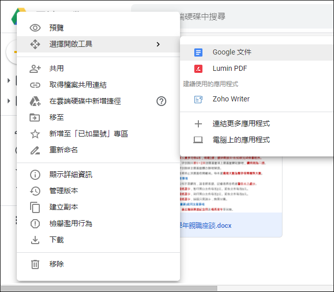Click the star icon for 已加星號

coord(35,134)
